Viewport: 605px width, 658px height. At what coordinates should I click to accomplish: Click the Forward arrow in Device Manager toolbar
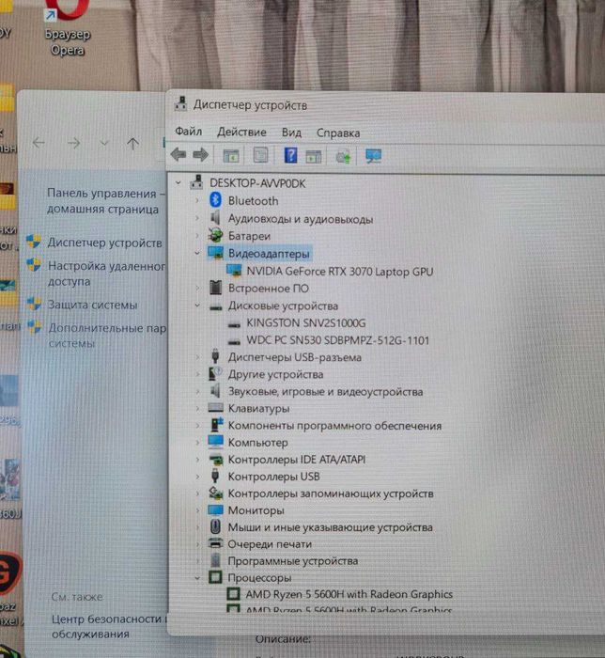point(201,155)
